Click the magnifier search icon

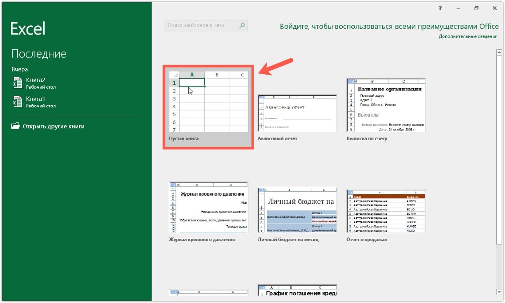point(242,25)
